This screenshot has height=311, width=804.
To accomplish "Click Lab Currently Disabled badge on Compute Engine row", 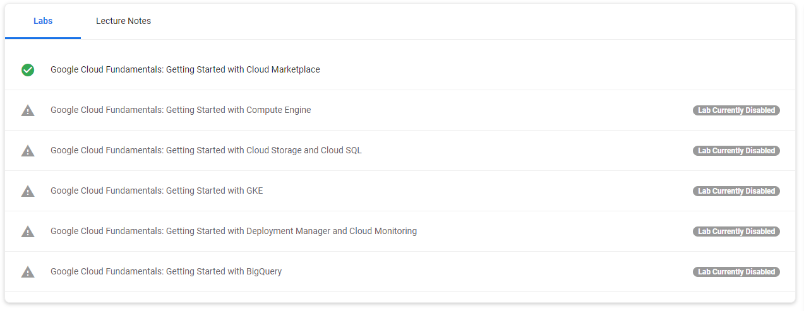I will [736, 110].
